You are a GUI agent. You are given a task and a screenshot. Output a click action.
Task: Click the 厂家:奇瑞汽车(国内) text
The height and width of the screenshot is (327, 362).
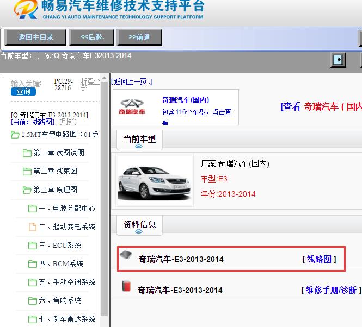click(x=235, y=164)
